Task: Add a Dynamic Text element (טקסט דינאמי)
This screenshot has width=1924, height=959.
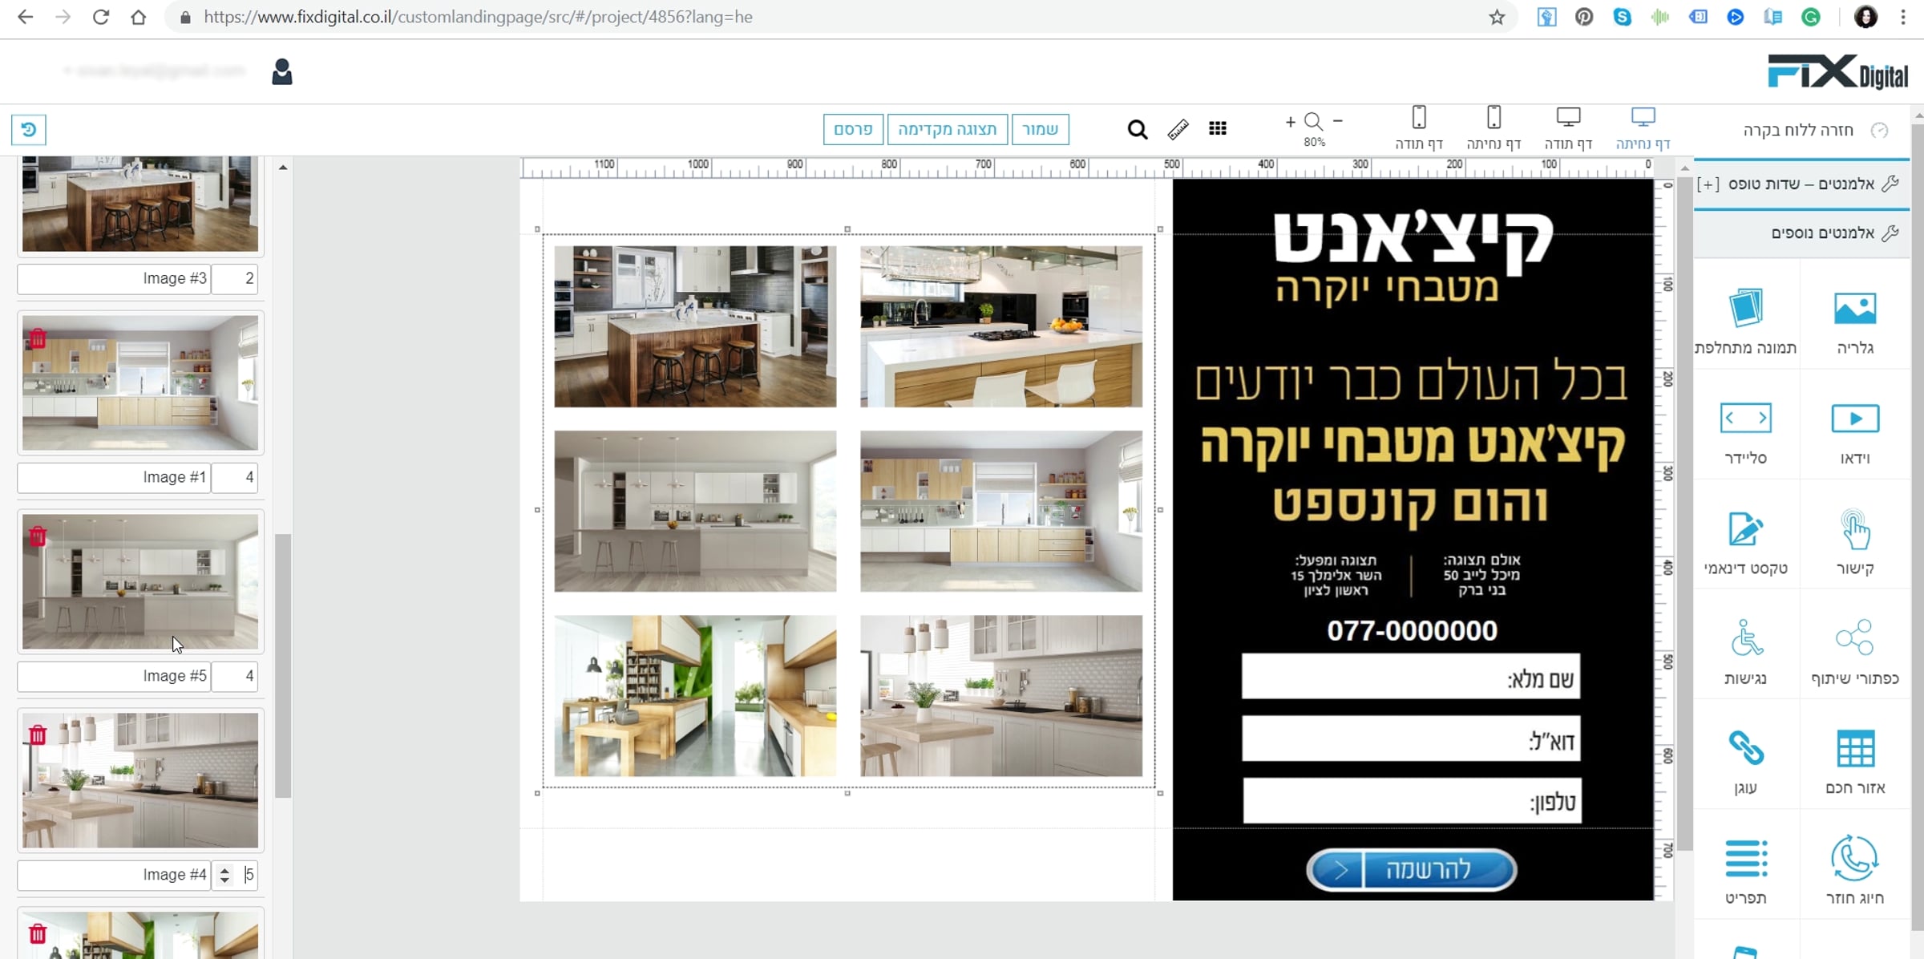Action: pyautogui.click(x=1746, y=542)
